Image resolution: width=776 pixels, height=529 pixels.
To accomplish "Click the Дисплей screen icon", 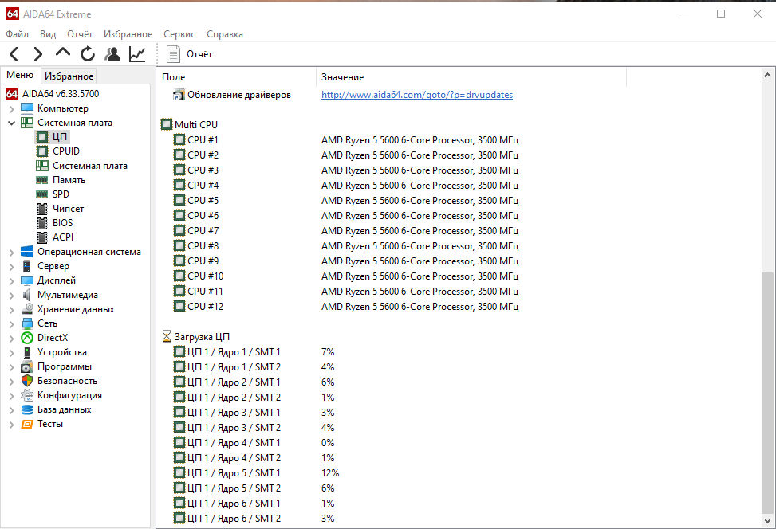I will (27, 280).
